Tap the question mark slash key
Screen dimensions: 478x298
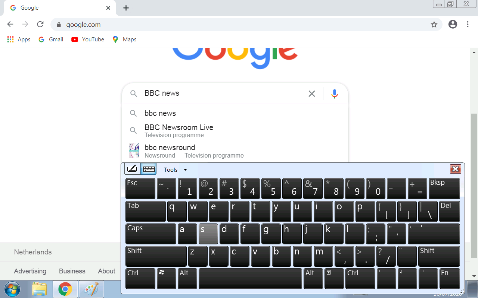pos(386,256)
